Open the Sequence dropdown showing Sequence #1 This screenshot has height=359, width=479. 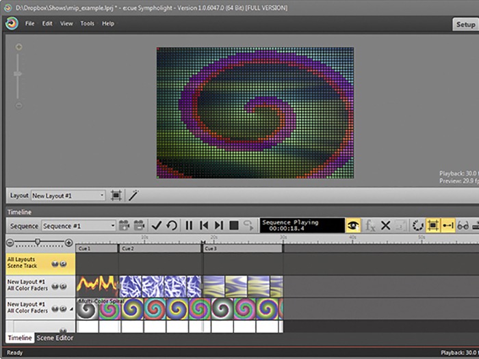79,225
